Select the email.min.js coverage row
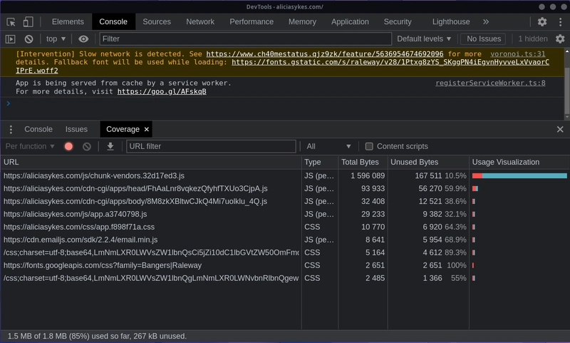Viewport: 570px width, 343px height. (x=285, y=240)
